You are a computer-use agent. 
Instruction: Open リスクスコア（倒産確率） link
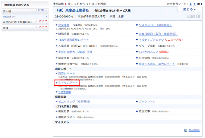coord(155,25)
